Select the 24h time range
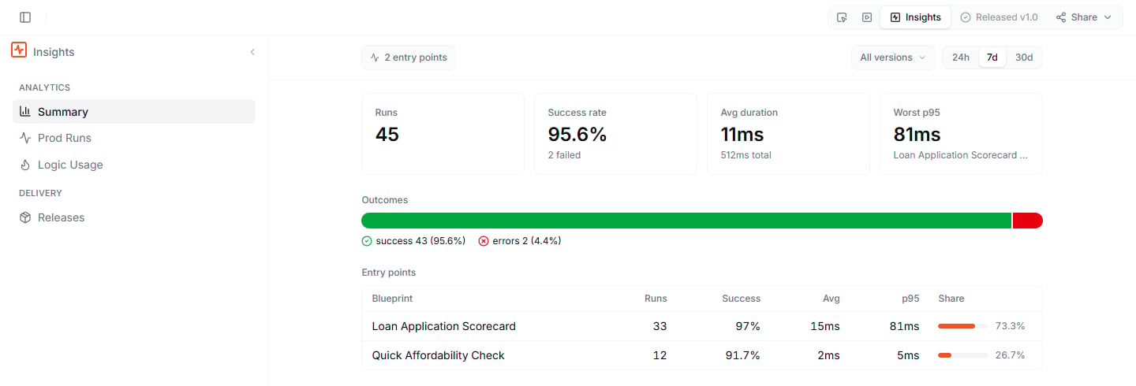This screenshot has width=1136, height=386. (x=961, y=58)
